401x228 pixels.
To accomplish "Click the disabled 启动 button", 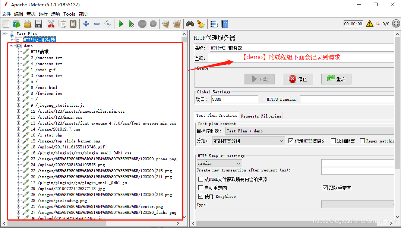I will [260, 79].
